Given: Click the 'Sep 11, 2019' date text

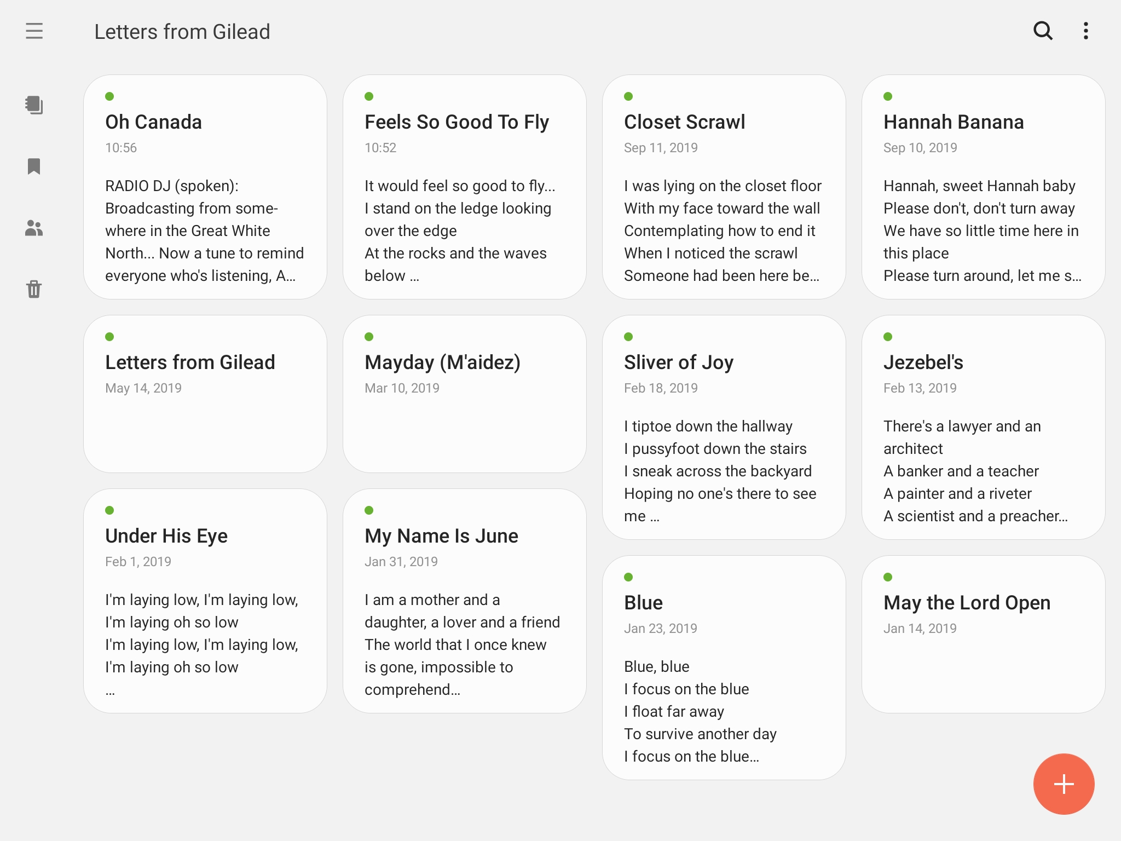Looking at the screenshot, I should 661,148.
